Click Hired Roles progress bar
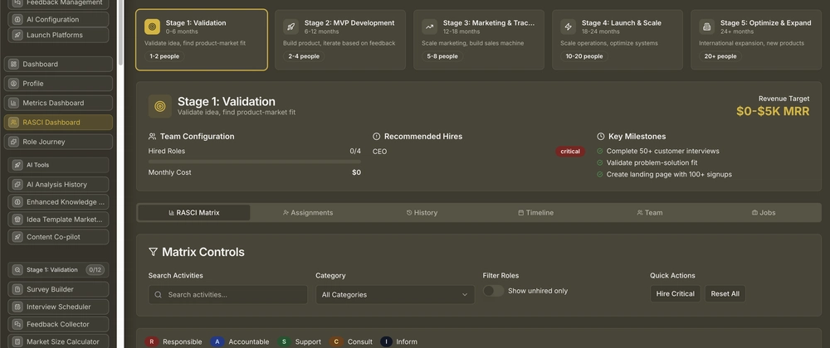This screenshot has height=348, width=830. coord(255,162)
